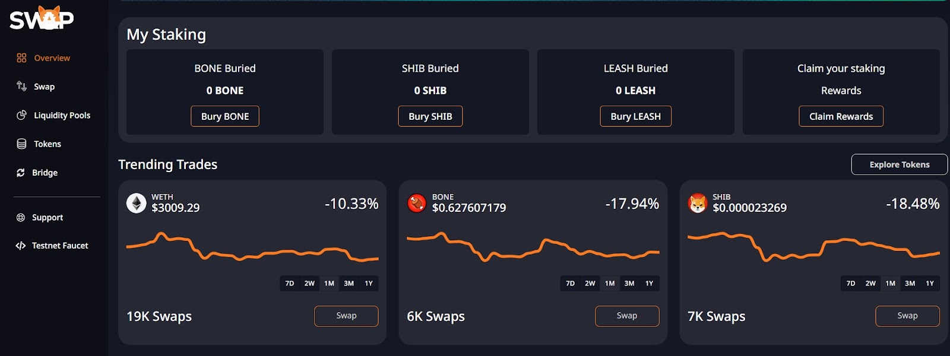Click the Bridge refresh icon
This screenshot has width=950, height=356.
pos(21,173)
